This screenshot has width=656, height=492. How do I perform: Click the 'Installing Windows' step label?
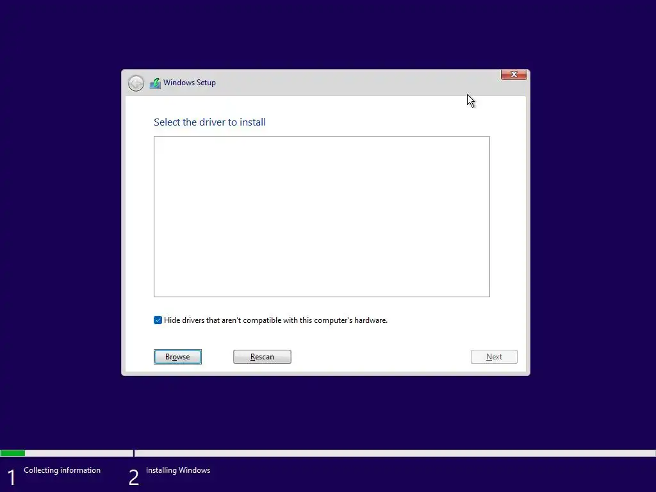coord(178,470)
